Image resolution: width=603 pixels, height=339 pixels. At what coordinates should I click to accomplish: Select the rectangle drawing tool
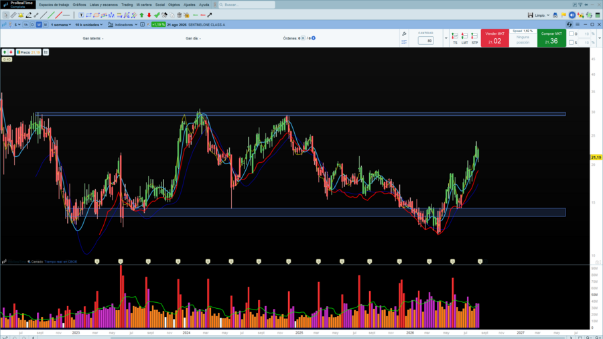(89, 15)
